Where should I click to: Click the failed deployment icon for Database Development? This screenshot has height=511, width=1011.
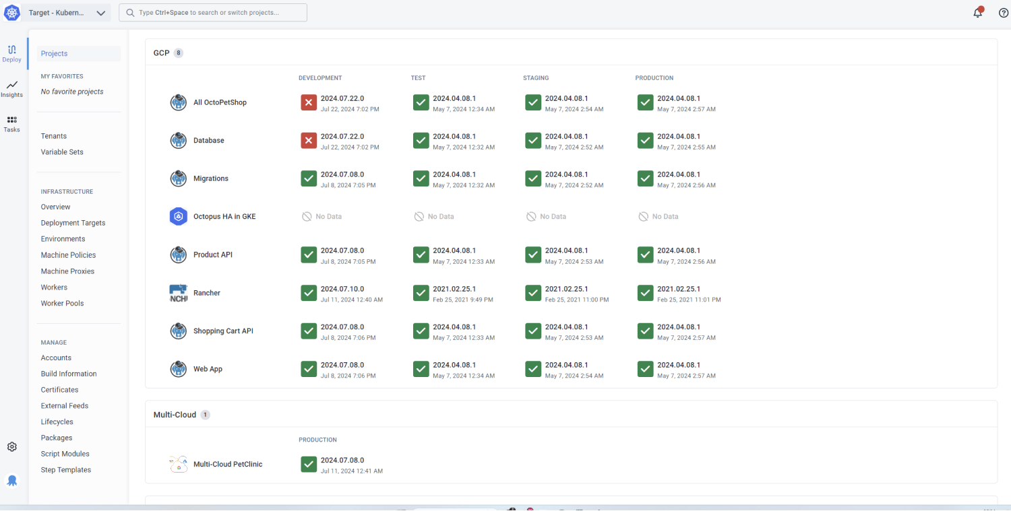click(308, 140)
